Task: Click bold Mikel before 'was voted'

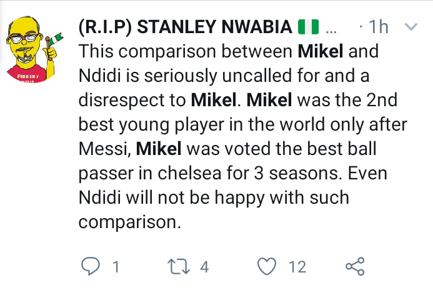Action: [x=159, y=149]
